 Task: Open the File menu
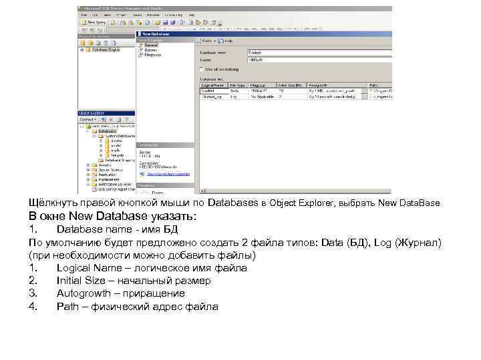pos(84,15)
